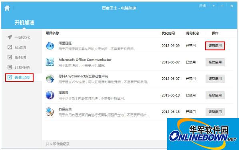Click the 优化时间 column header
Viewport: 239px width, 150px height.
coord(168,33)
